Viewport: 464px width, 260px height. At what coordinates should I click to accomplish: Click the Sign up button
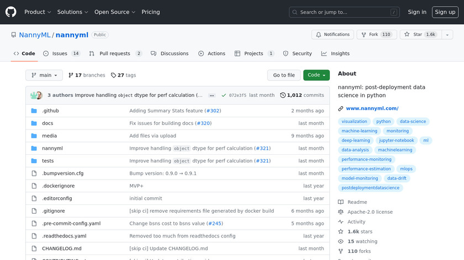pyautogui.click(x=445, y=12)
